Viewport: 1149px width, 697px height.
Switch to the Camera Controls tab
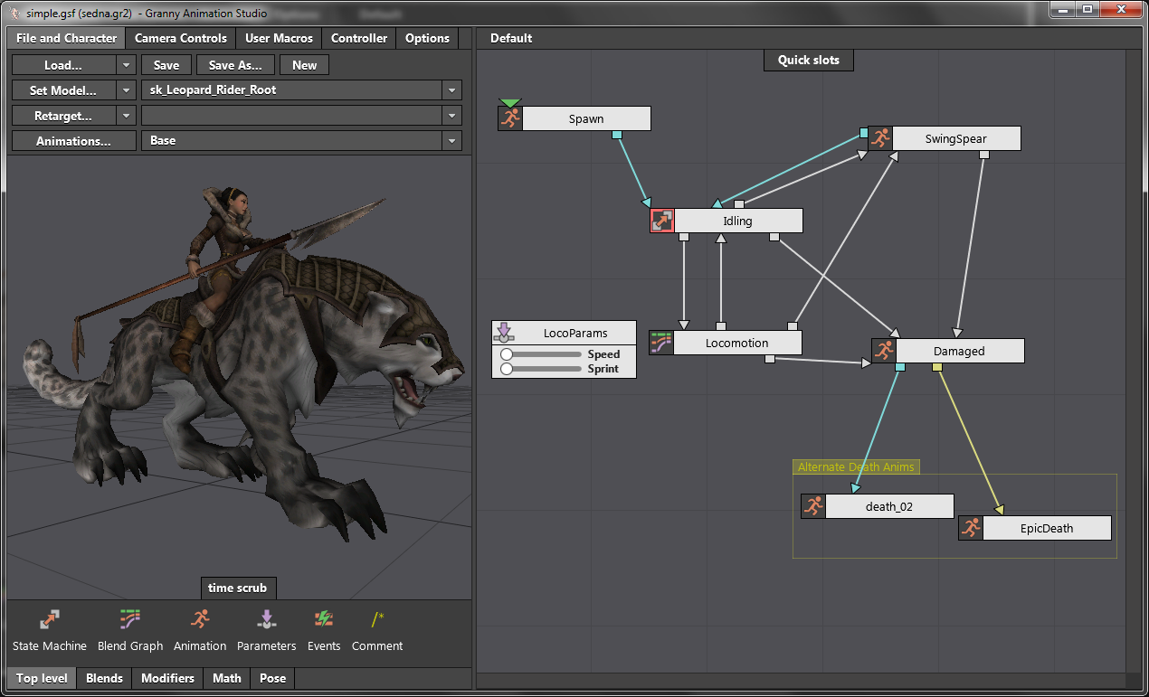(x=181, y=38)
